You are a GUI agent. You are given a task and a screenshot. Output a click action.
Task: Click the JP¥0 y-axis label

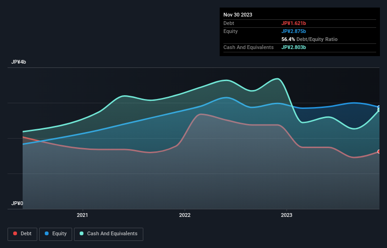(x=17, y=203)
